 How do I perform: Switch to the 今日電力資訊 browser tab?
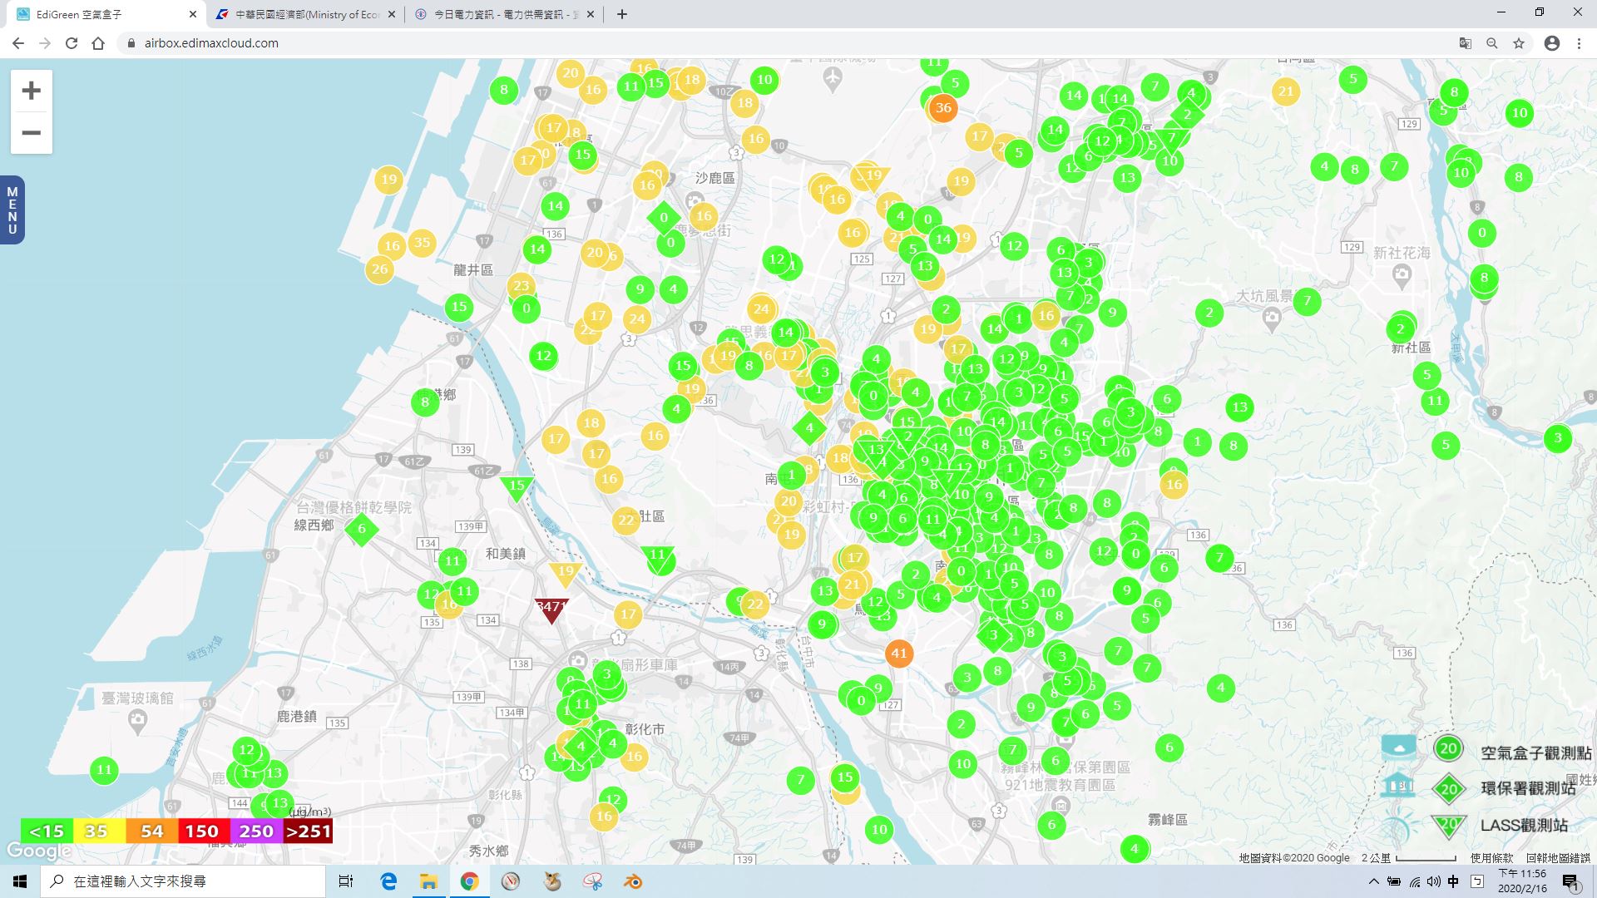(x=503, y=14)
